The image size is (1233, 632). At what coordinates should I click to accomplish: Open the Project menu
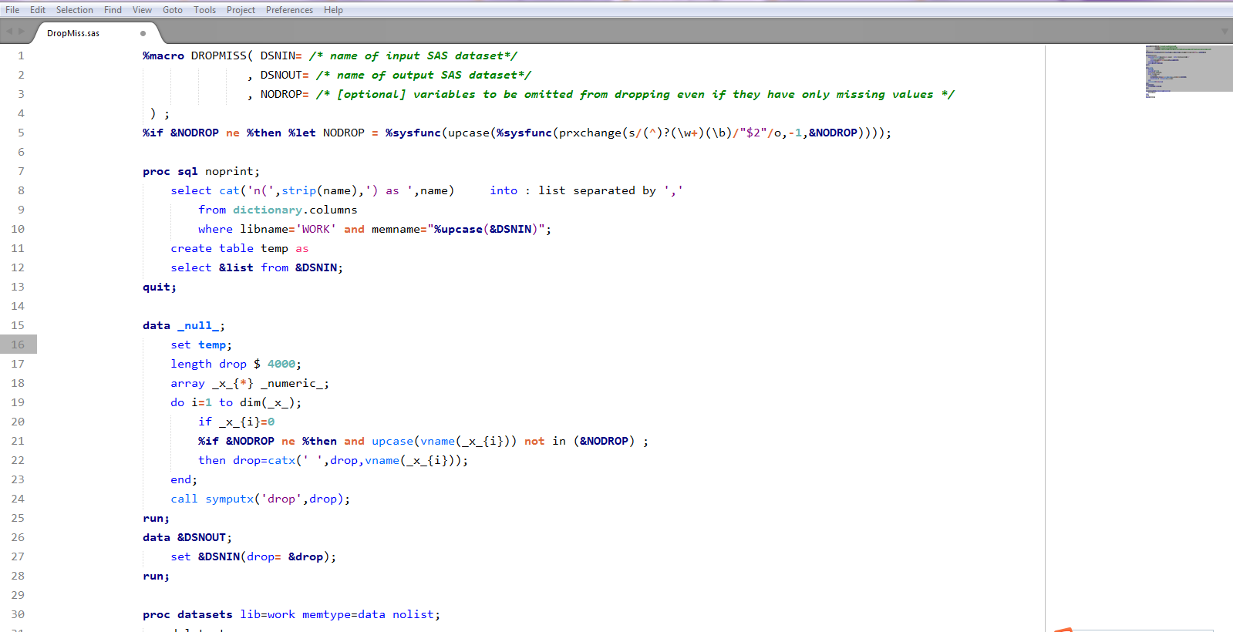pos(241,10)
